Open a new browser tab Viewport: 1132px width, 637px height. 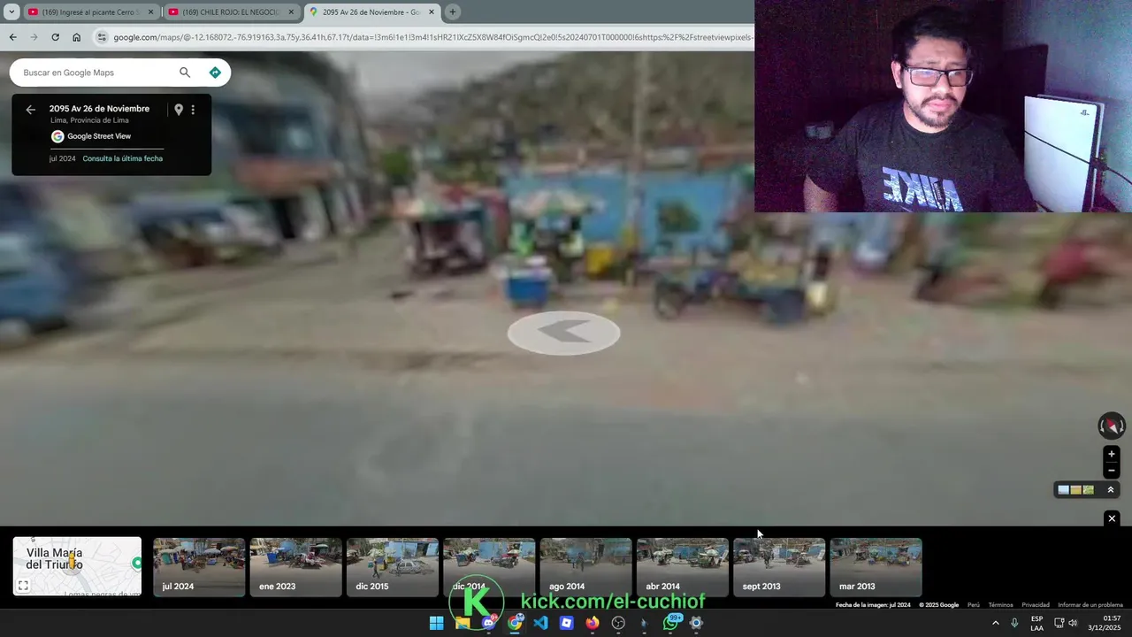(x=453, y=12)
